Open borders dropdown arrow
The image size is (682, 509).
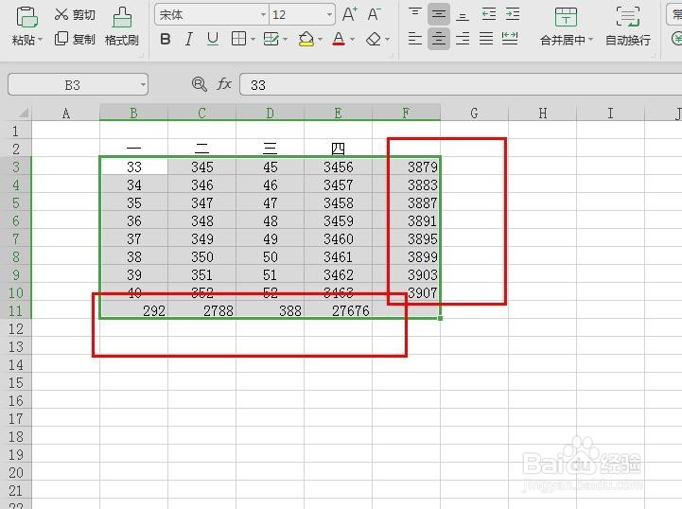coord(253,40)
